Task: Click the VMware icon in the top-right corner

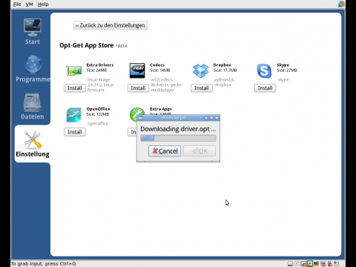Action: click(x=341, y=4)
